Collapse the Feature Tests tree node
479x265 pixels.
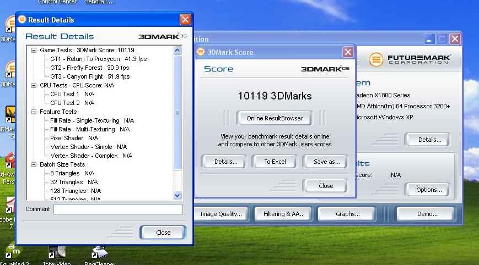[34, 112]
